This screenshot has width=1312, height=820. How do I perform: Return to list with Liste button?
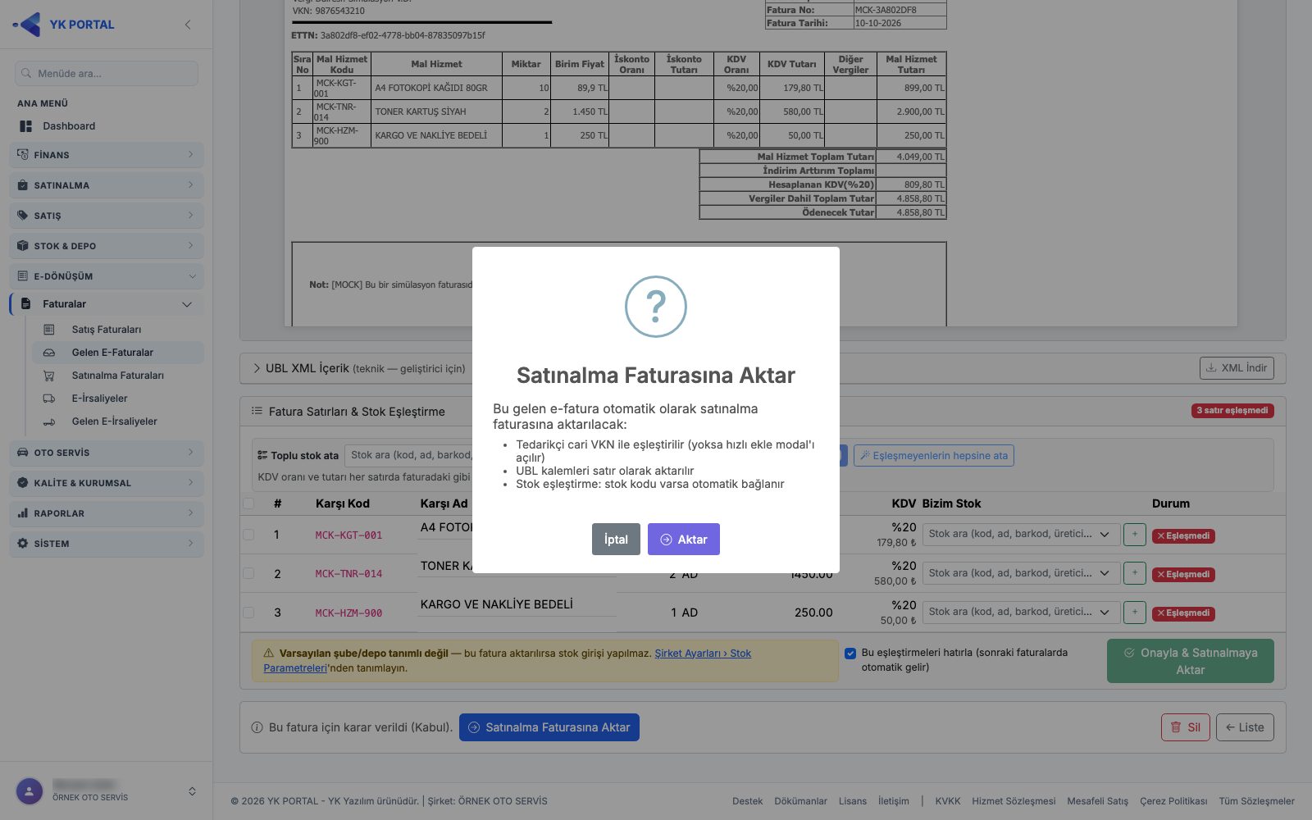(x=1245, y=727)
